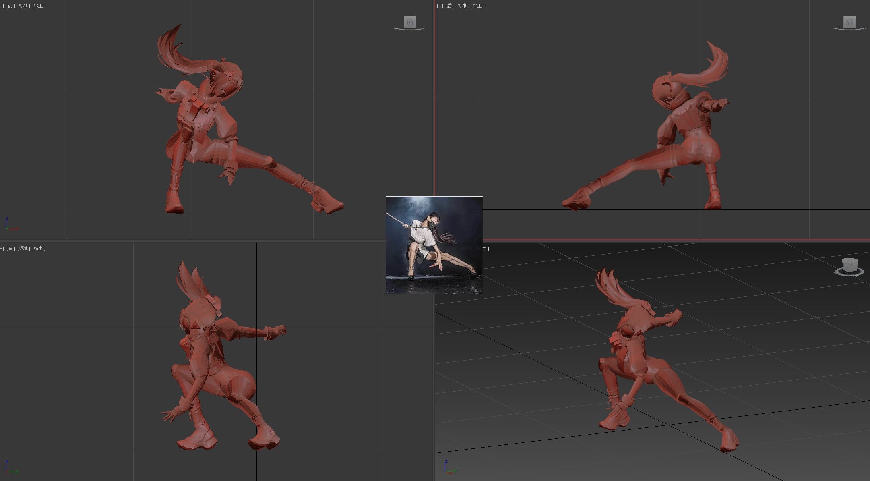Screen dimensions: 870x481
Task: Open [粘土] style menu in right viewport
Action: 39,248
